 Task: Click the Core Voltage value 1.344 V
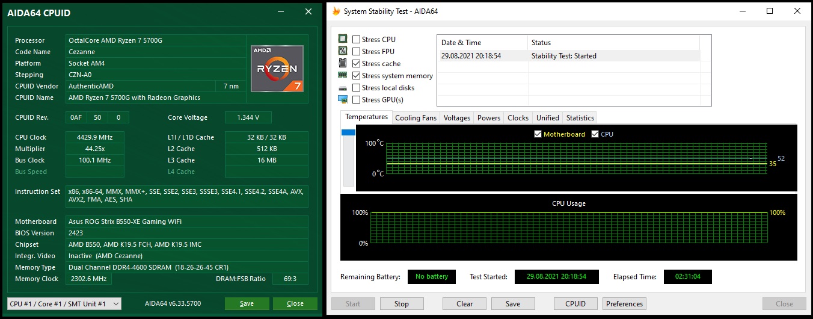248,117
